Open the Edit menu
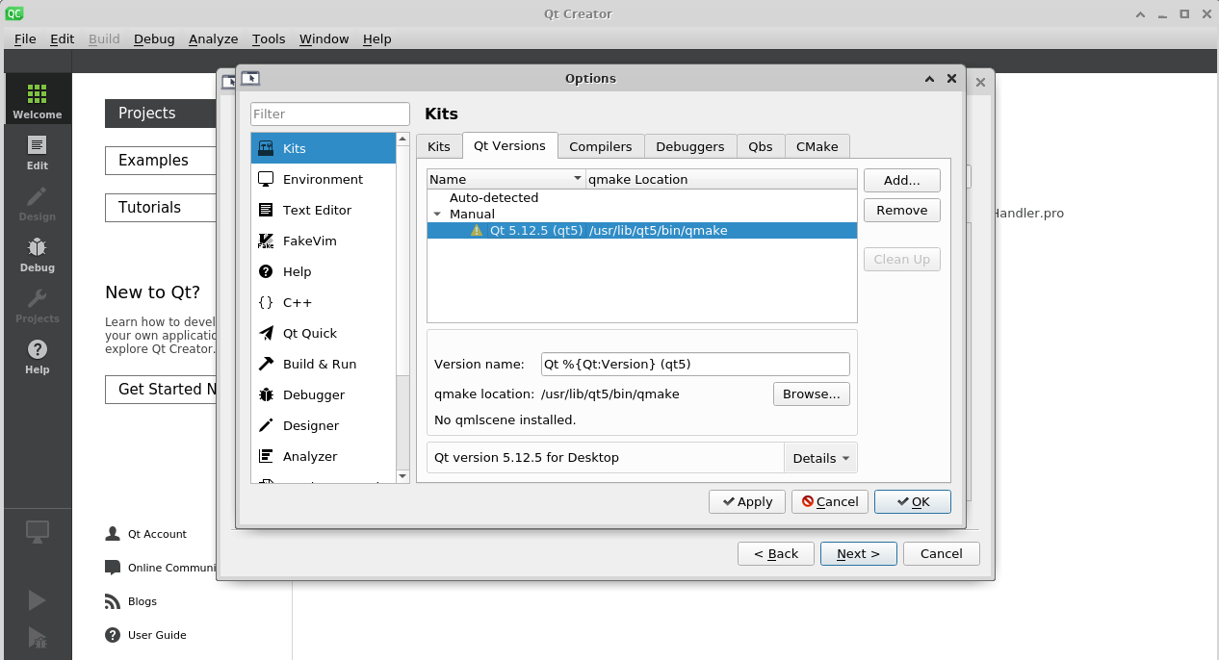Image resolution: width=1219 pixels, height=660 pixels. point(63,38)
